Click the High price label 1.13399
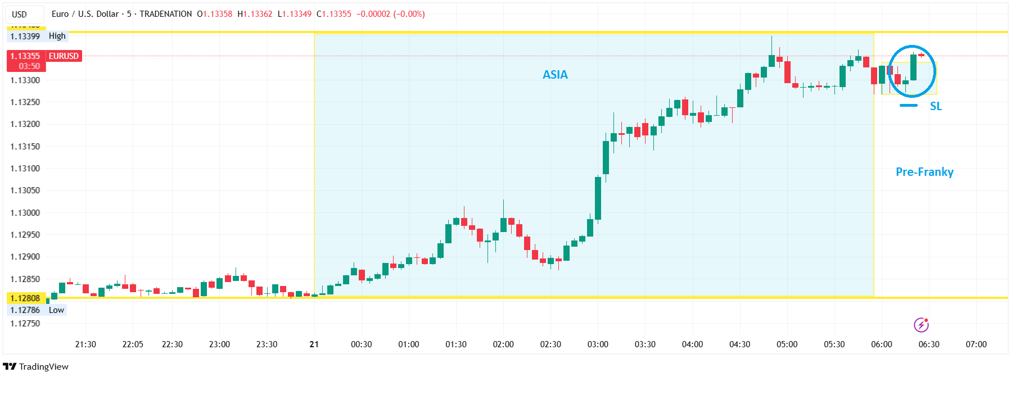 tap(26, 36)
